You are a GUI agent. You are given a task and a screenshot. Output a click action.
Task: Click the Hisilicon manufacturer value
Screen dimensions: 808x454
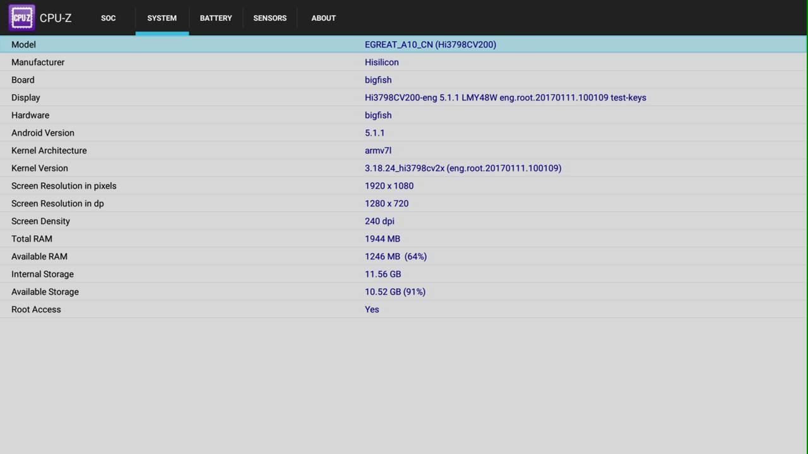click(382, 62)
